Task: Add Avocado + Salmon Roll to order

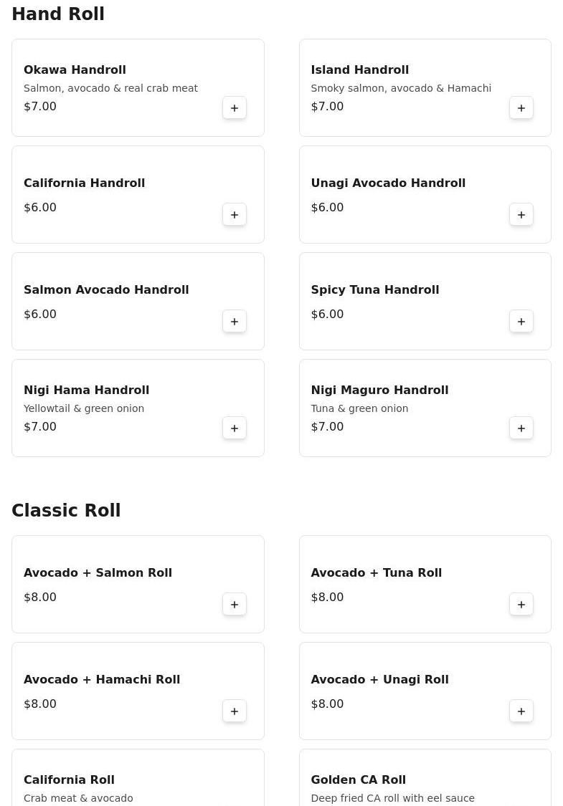Action: [235, 605]
